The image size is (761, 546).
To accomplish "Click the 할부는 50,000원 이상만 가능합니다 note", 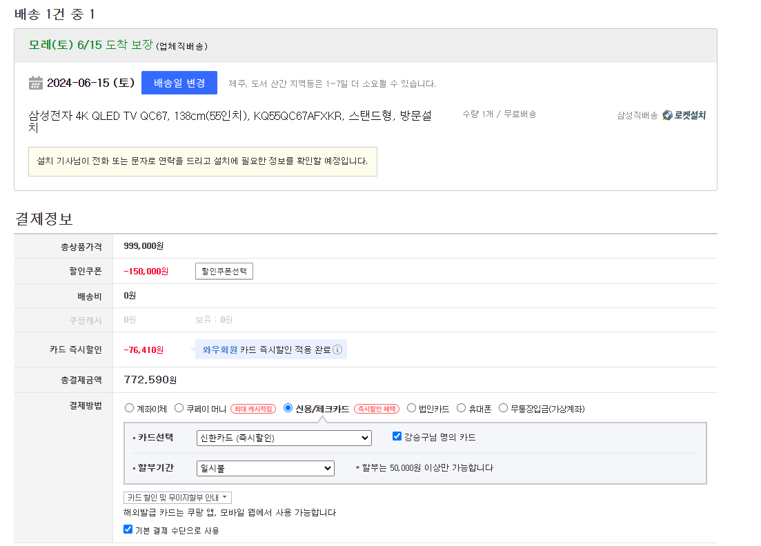I will (x=424, y=468).
